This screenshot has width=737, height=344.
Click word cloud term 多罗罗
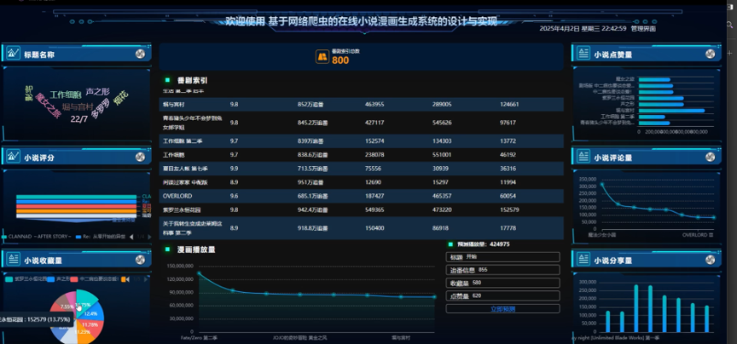point(100,110)
